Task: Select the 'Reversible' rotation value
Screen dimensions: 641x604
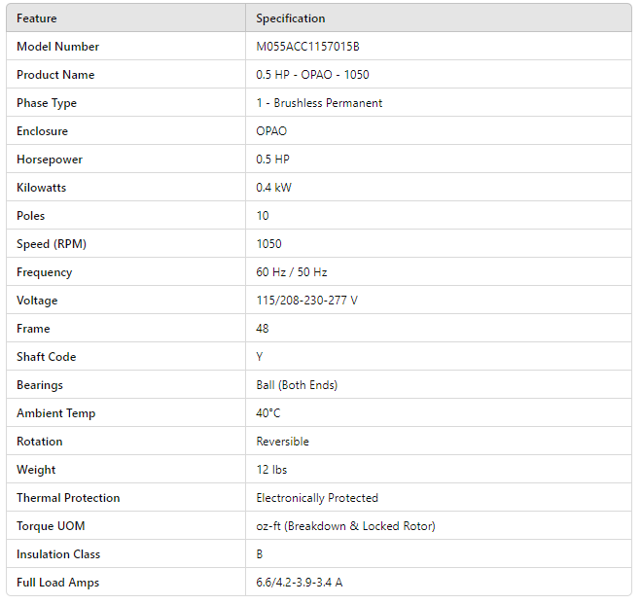Action: click(282, 442)
